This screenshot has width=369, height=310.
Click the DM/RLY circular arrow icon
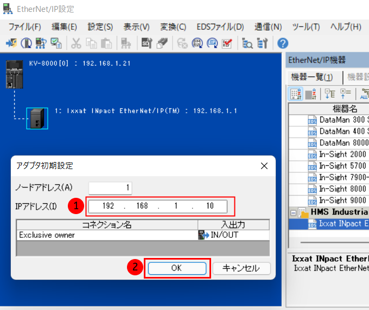pyautogui.click(x=197, y=43)
